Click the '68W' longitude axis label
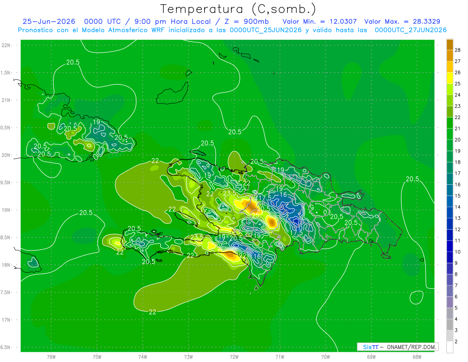Screen dimensions: 468x362 [x=417, y=357]
